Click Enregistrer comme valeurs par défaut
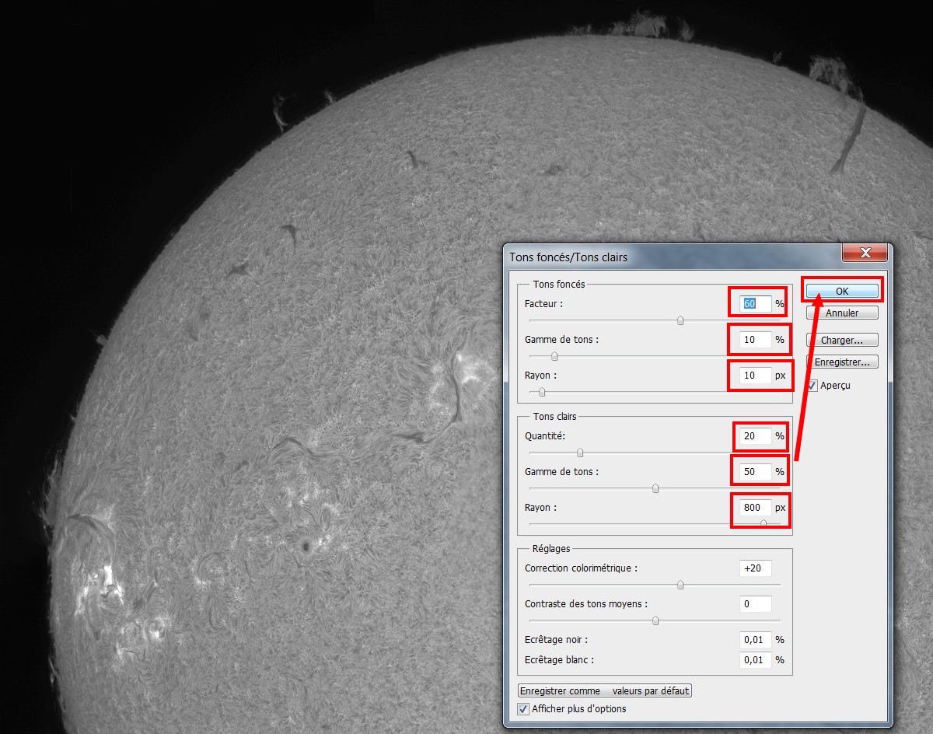Viewport: 933px width, 734px height. [x=605, y=690]
